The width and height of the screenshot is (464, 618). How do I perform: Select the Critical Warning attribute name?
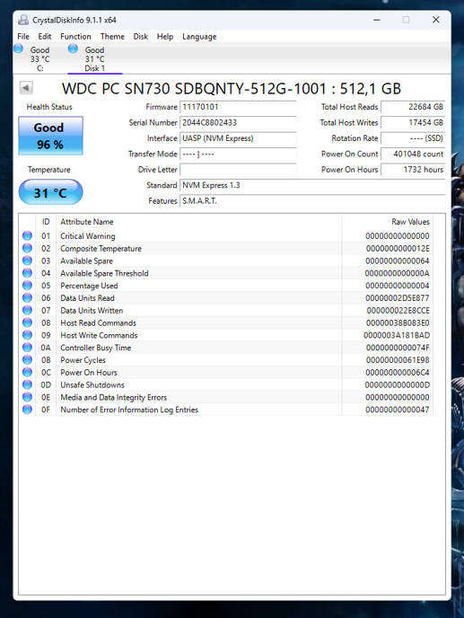tap(88, 236)
